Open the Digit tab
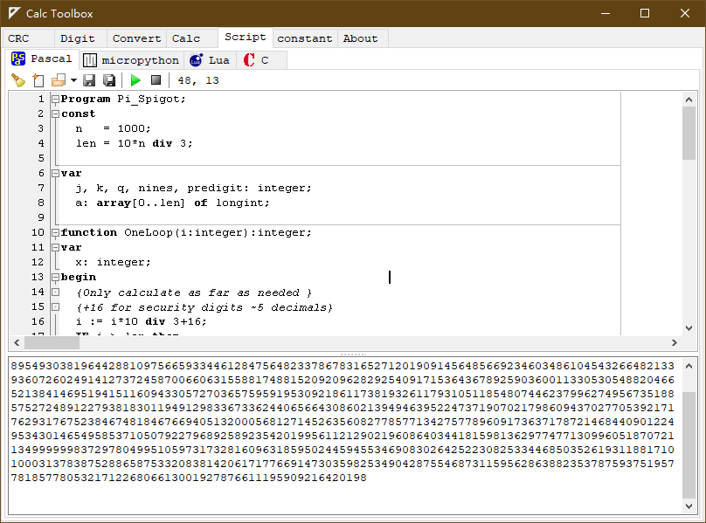Viewport: 706px width, 523px height. (80, 38)
